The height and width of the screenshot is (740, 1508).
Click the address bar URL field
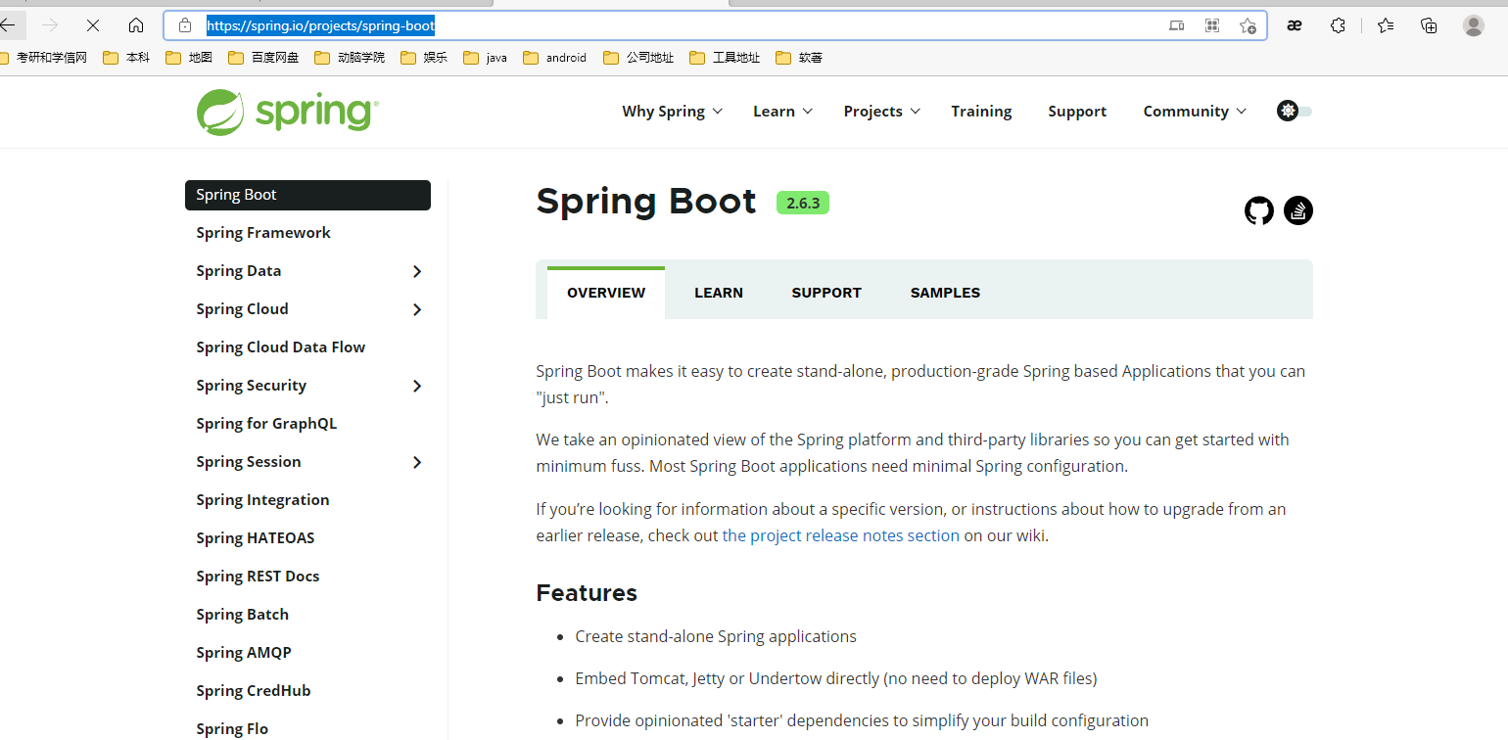[x=715, y=25]
